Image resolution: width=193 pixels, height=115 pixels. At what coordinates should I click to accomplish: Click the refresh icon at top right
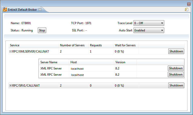coord(186,9)
